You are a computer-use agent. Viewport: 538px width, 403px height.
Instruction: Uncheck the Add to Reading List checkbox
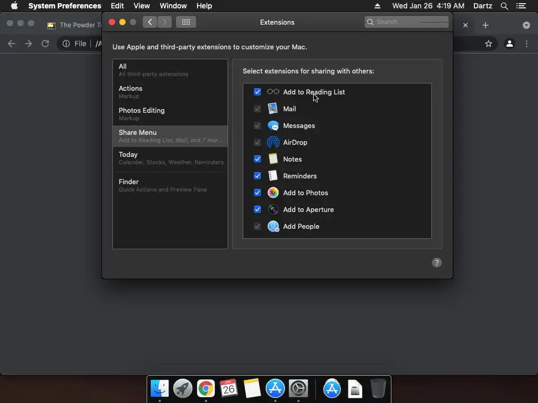click(x=257, y=92)
